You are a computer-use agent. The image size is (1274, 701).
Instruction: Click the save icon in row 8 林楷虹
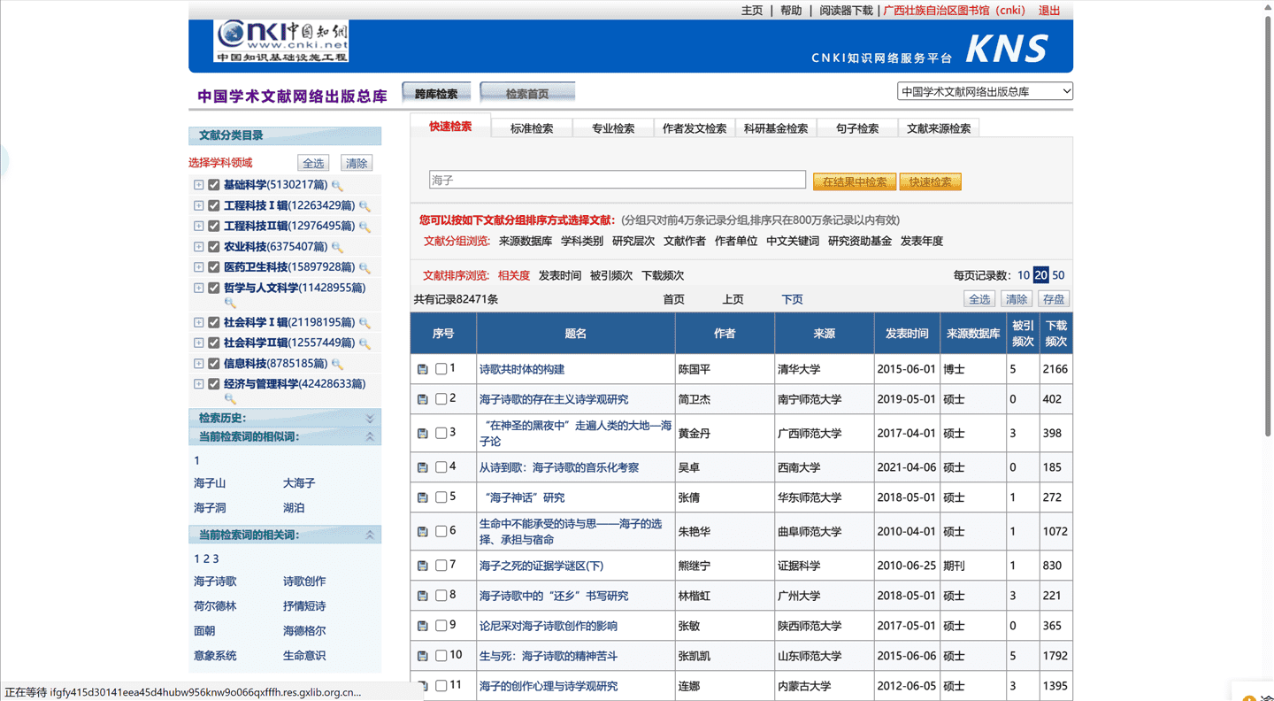click(x=423, y=596)
